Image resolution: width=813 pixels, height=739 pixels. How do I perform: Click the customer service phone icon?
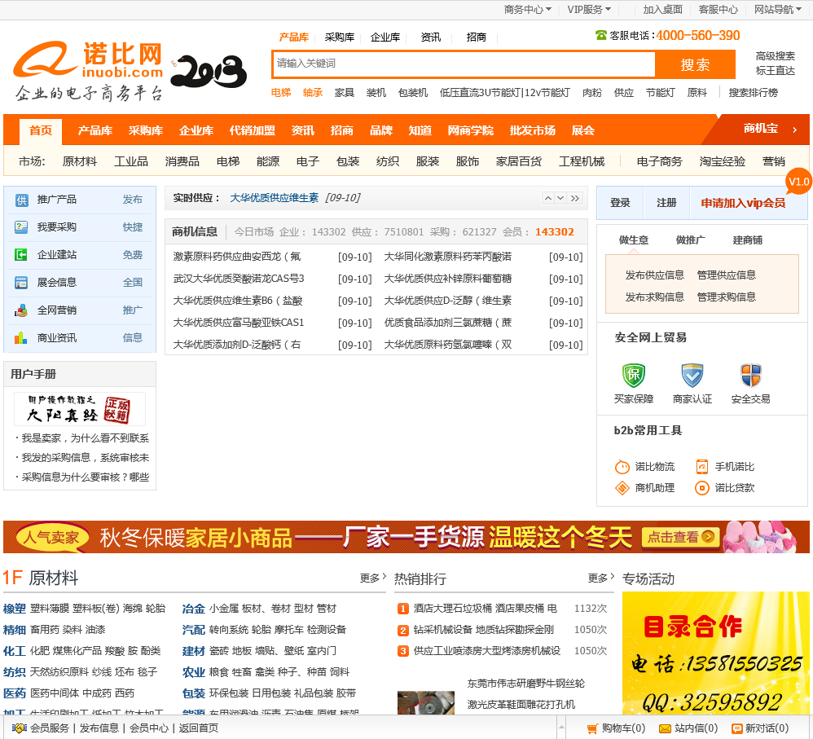point(601,35)
